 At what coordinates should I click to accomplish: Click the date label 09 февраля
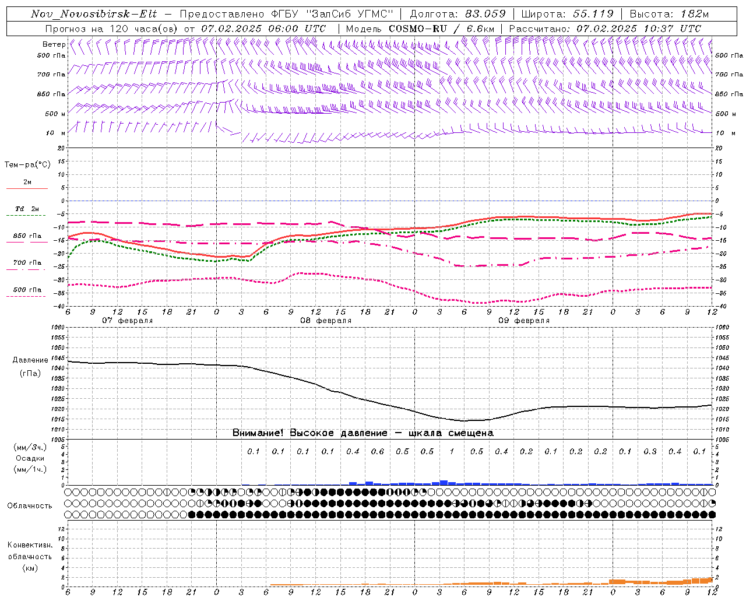[x=524, y=321]
